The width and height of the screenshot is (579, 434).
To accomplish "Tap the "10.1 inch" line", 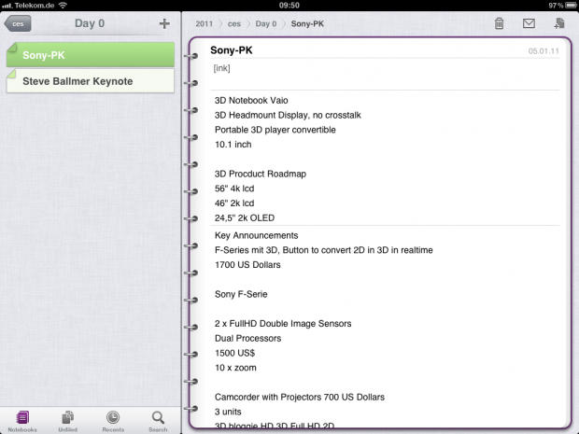I will [x=233, y=145].
